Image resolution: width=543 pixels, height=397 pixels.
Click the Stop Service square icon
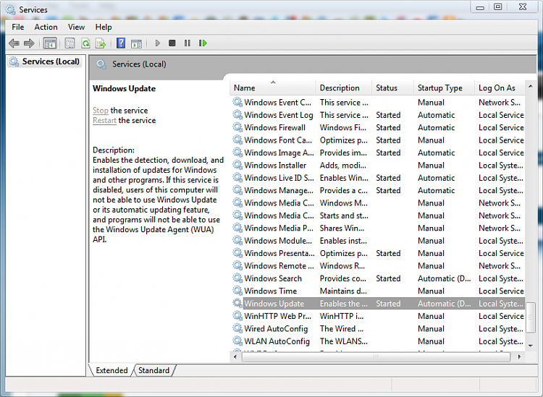pos(172,43)
